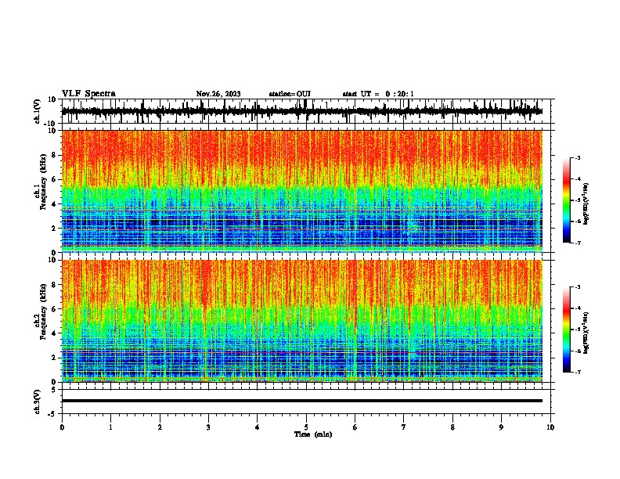Click the log(PSD) label beside ch.2 color bar

(x=586, y=333)
